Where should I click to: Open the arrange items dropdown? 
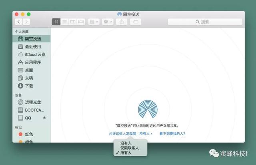coord(94,22)
